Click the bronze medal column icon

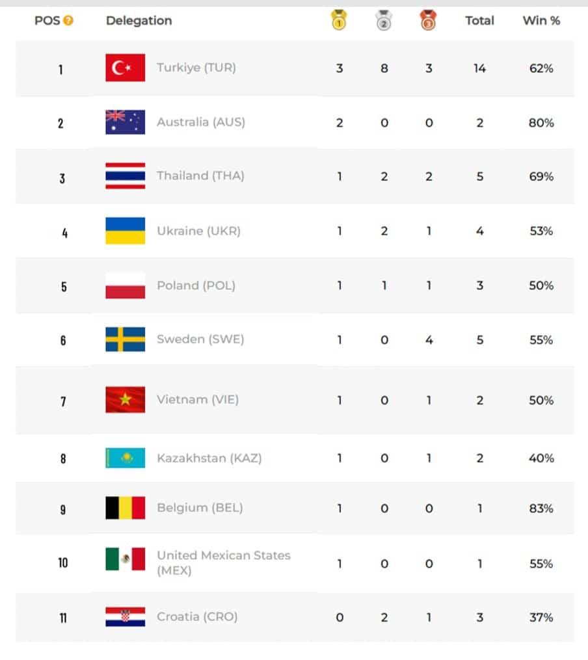point(428,20)
